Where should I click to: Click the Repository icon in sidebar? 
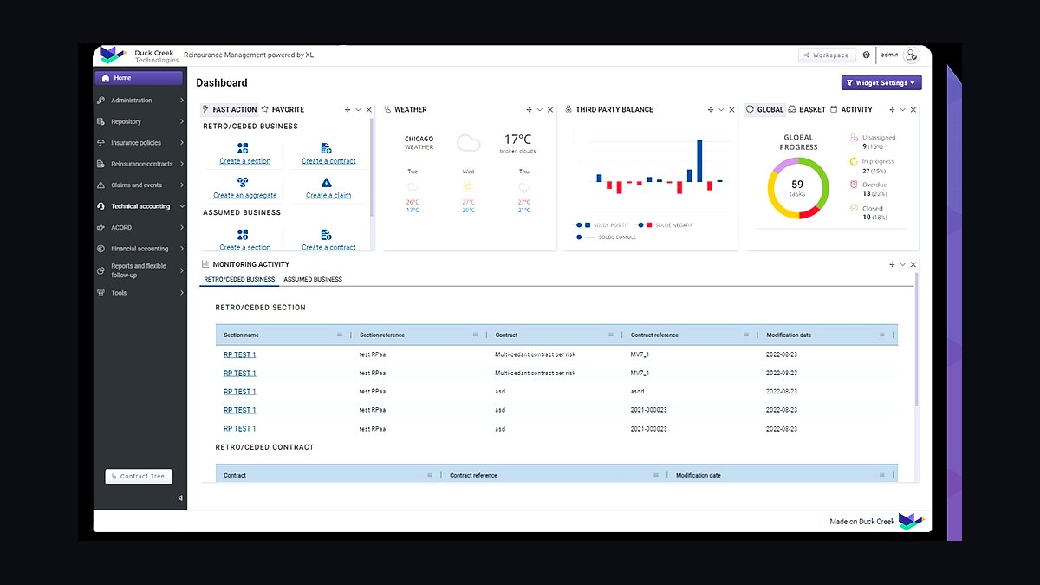click(x=102, y=121)
